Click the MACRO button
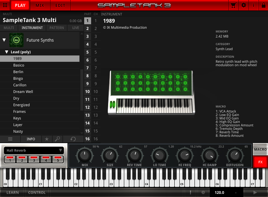The image size is (268, 197). (x=260, y=149)
